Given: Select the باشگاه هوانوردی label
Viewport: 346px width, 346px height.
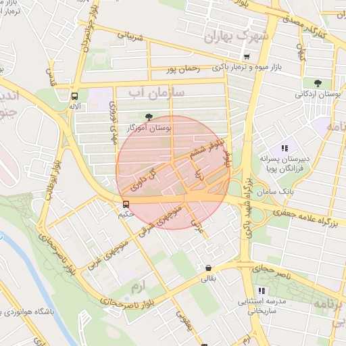Looking at the screenshot, I should (x=27, y=312).
